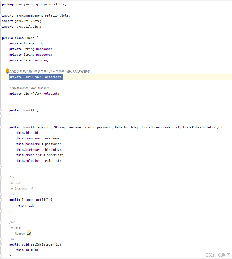Click the private List<Role> roleList field
232x259 pixels.
point(34,94)
